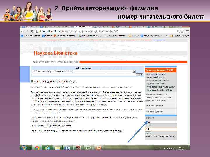210x157 pixels.
Task: Open the Excel taskbar icon
Action: point(88,148)
